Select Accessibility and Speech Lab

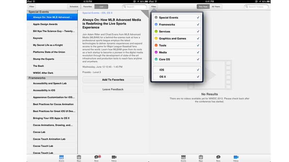click(52, 84)
